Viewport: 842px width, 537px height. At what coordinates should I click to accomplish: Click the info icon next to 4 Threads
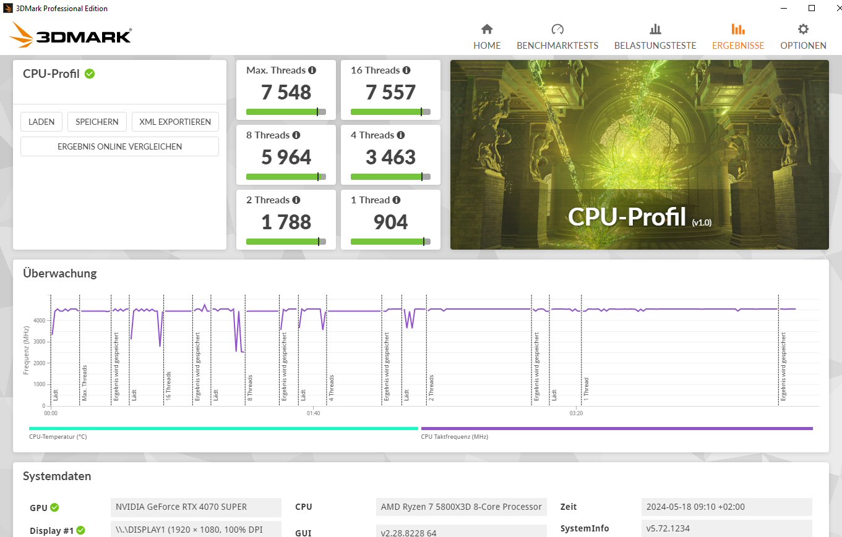pos(401,135)
